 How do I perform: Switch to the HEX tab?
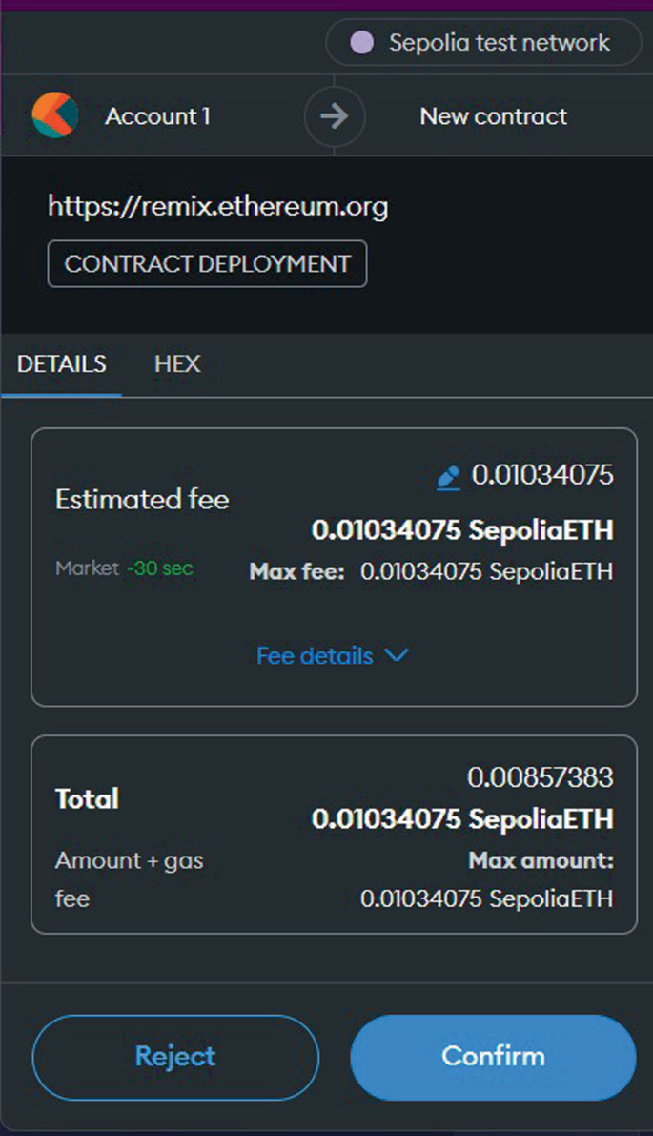click(x=177, y=363)
